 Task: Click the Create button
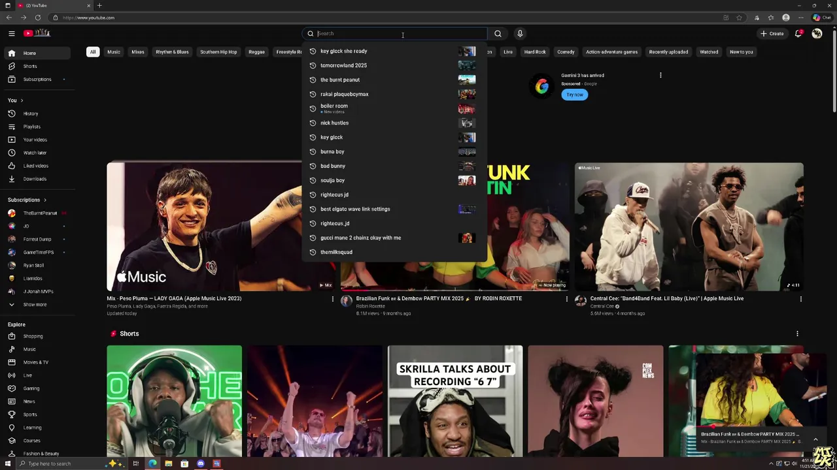772,33
